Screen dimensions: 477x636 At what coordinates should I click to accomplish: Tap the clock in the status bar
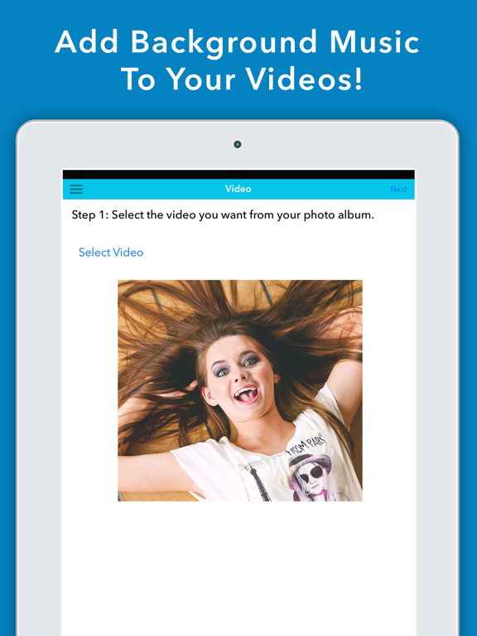(x=238, y=175)
